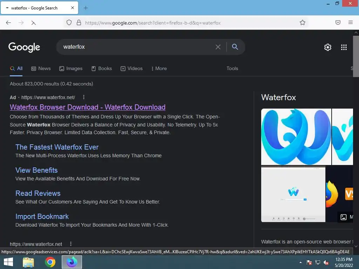This screenshot has height=269, width=359.
Task: Save page to Pocket
Action: [338, 22]
